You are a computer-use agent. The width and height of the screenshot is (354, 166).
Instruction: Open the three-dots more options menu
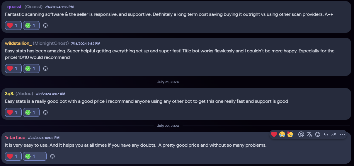coord(342,134)
